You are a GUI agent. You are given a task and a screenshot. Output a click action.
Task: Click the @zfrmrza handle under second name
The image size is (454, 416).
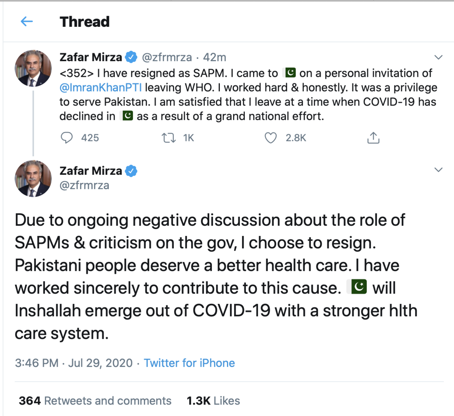tap(84, 185)
